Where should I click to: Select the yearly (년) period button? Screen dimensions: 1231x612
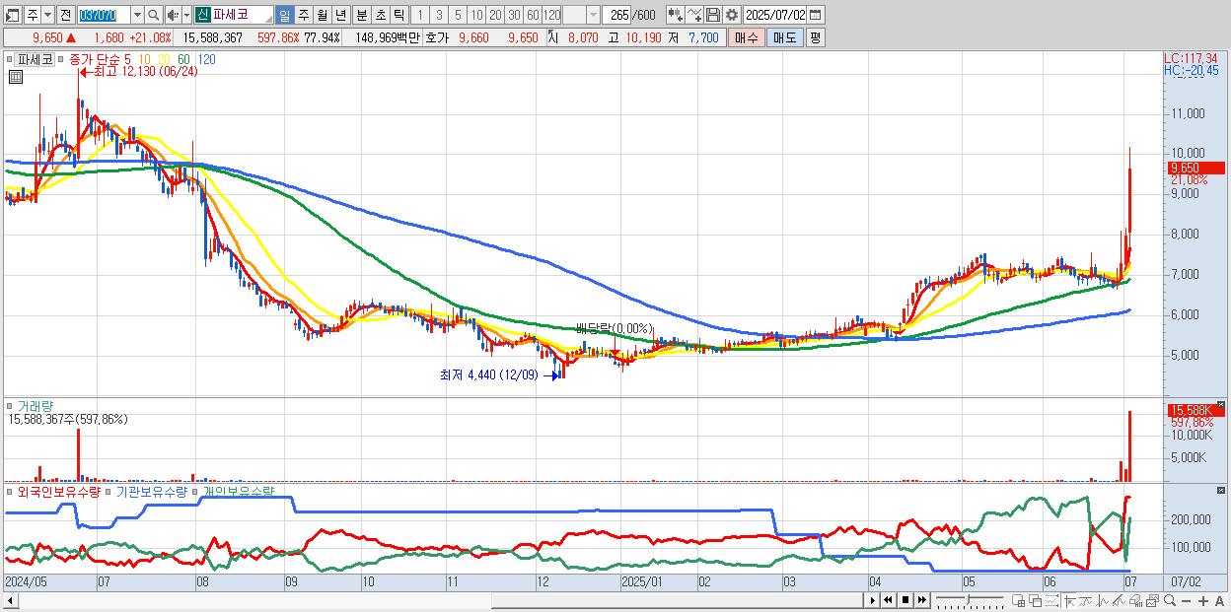click(x=340, y=15)
